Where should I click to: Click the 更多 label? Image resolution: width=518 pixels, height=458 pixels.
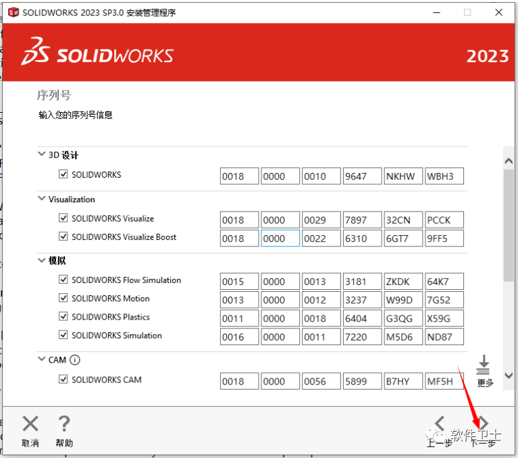(485, 383)
